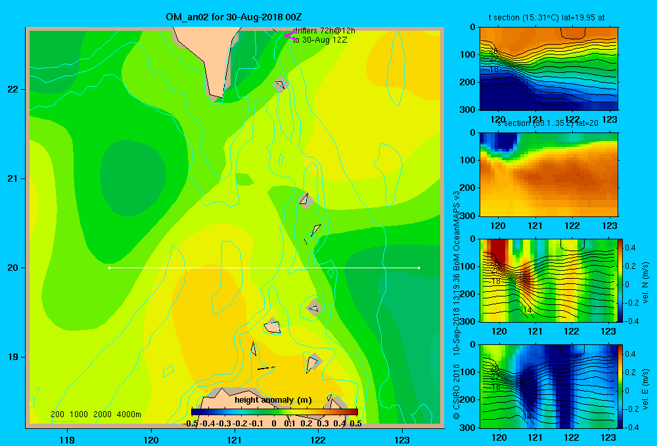Screen dimensions: 657x446
Task: Select the magenta drifter track marker
Action: [290, 36]
